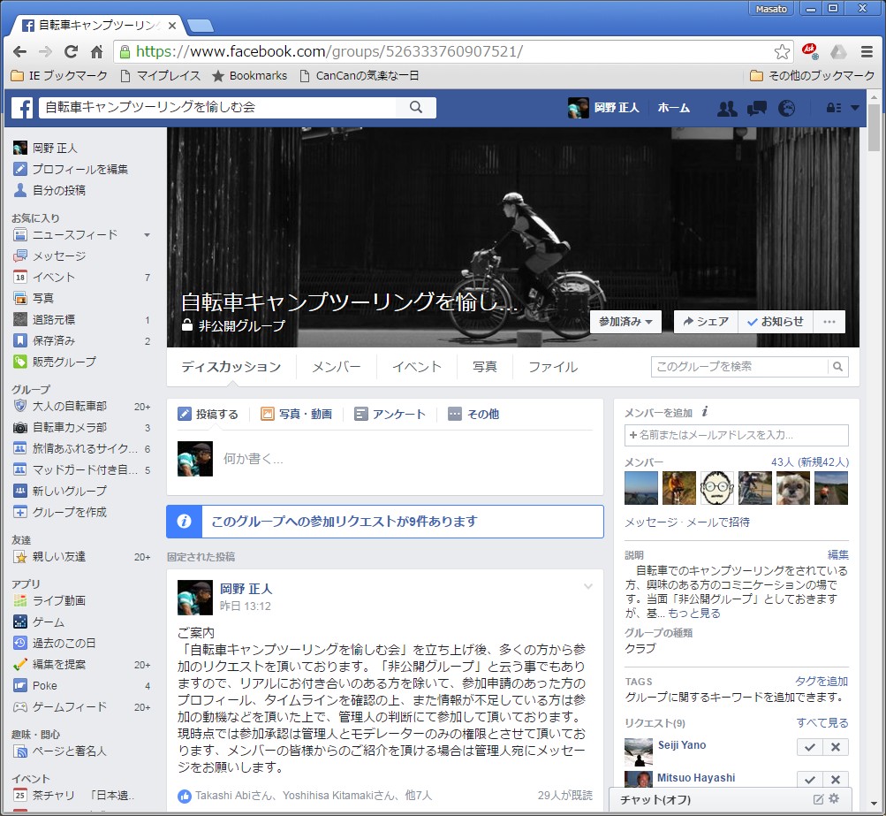Open pinned post options chevron
Viewport: 886px width, 816px height.
[588, 586]
